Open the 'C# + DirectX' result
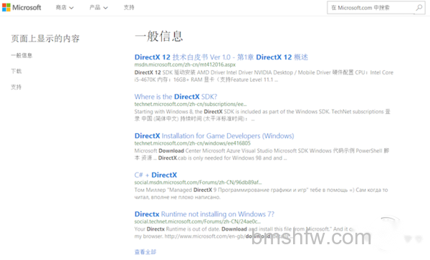Image resolution: width=430 pixels, height=260 pixels. (x=156, y=175)
